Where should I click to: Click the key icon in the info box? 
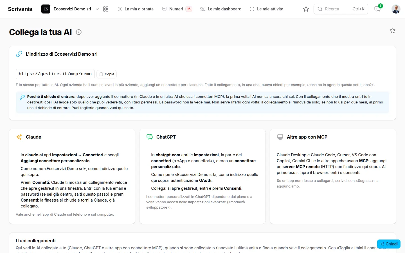click(x=22, y=97)
